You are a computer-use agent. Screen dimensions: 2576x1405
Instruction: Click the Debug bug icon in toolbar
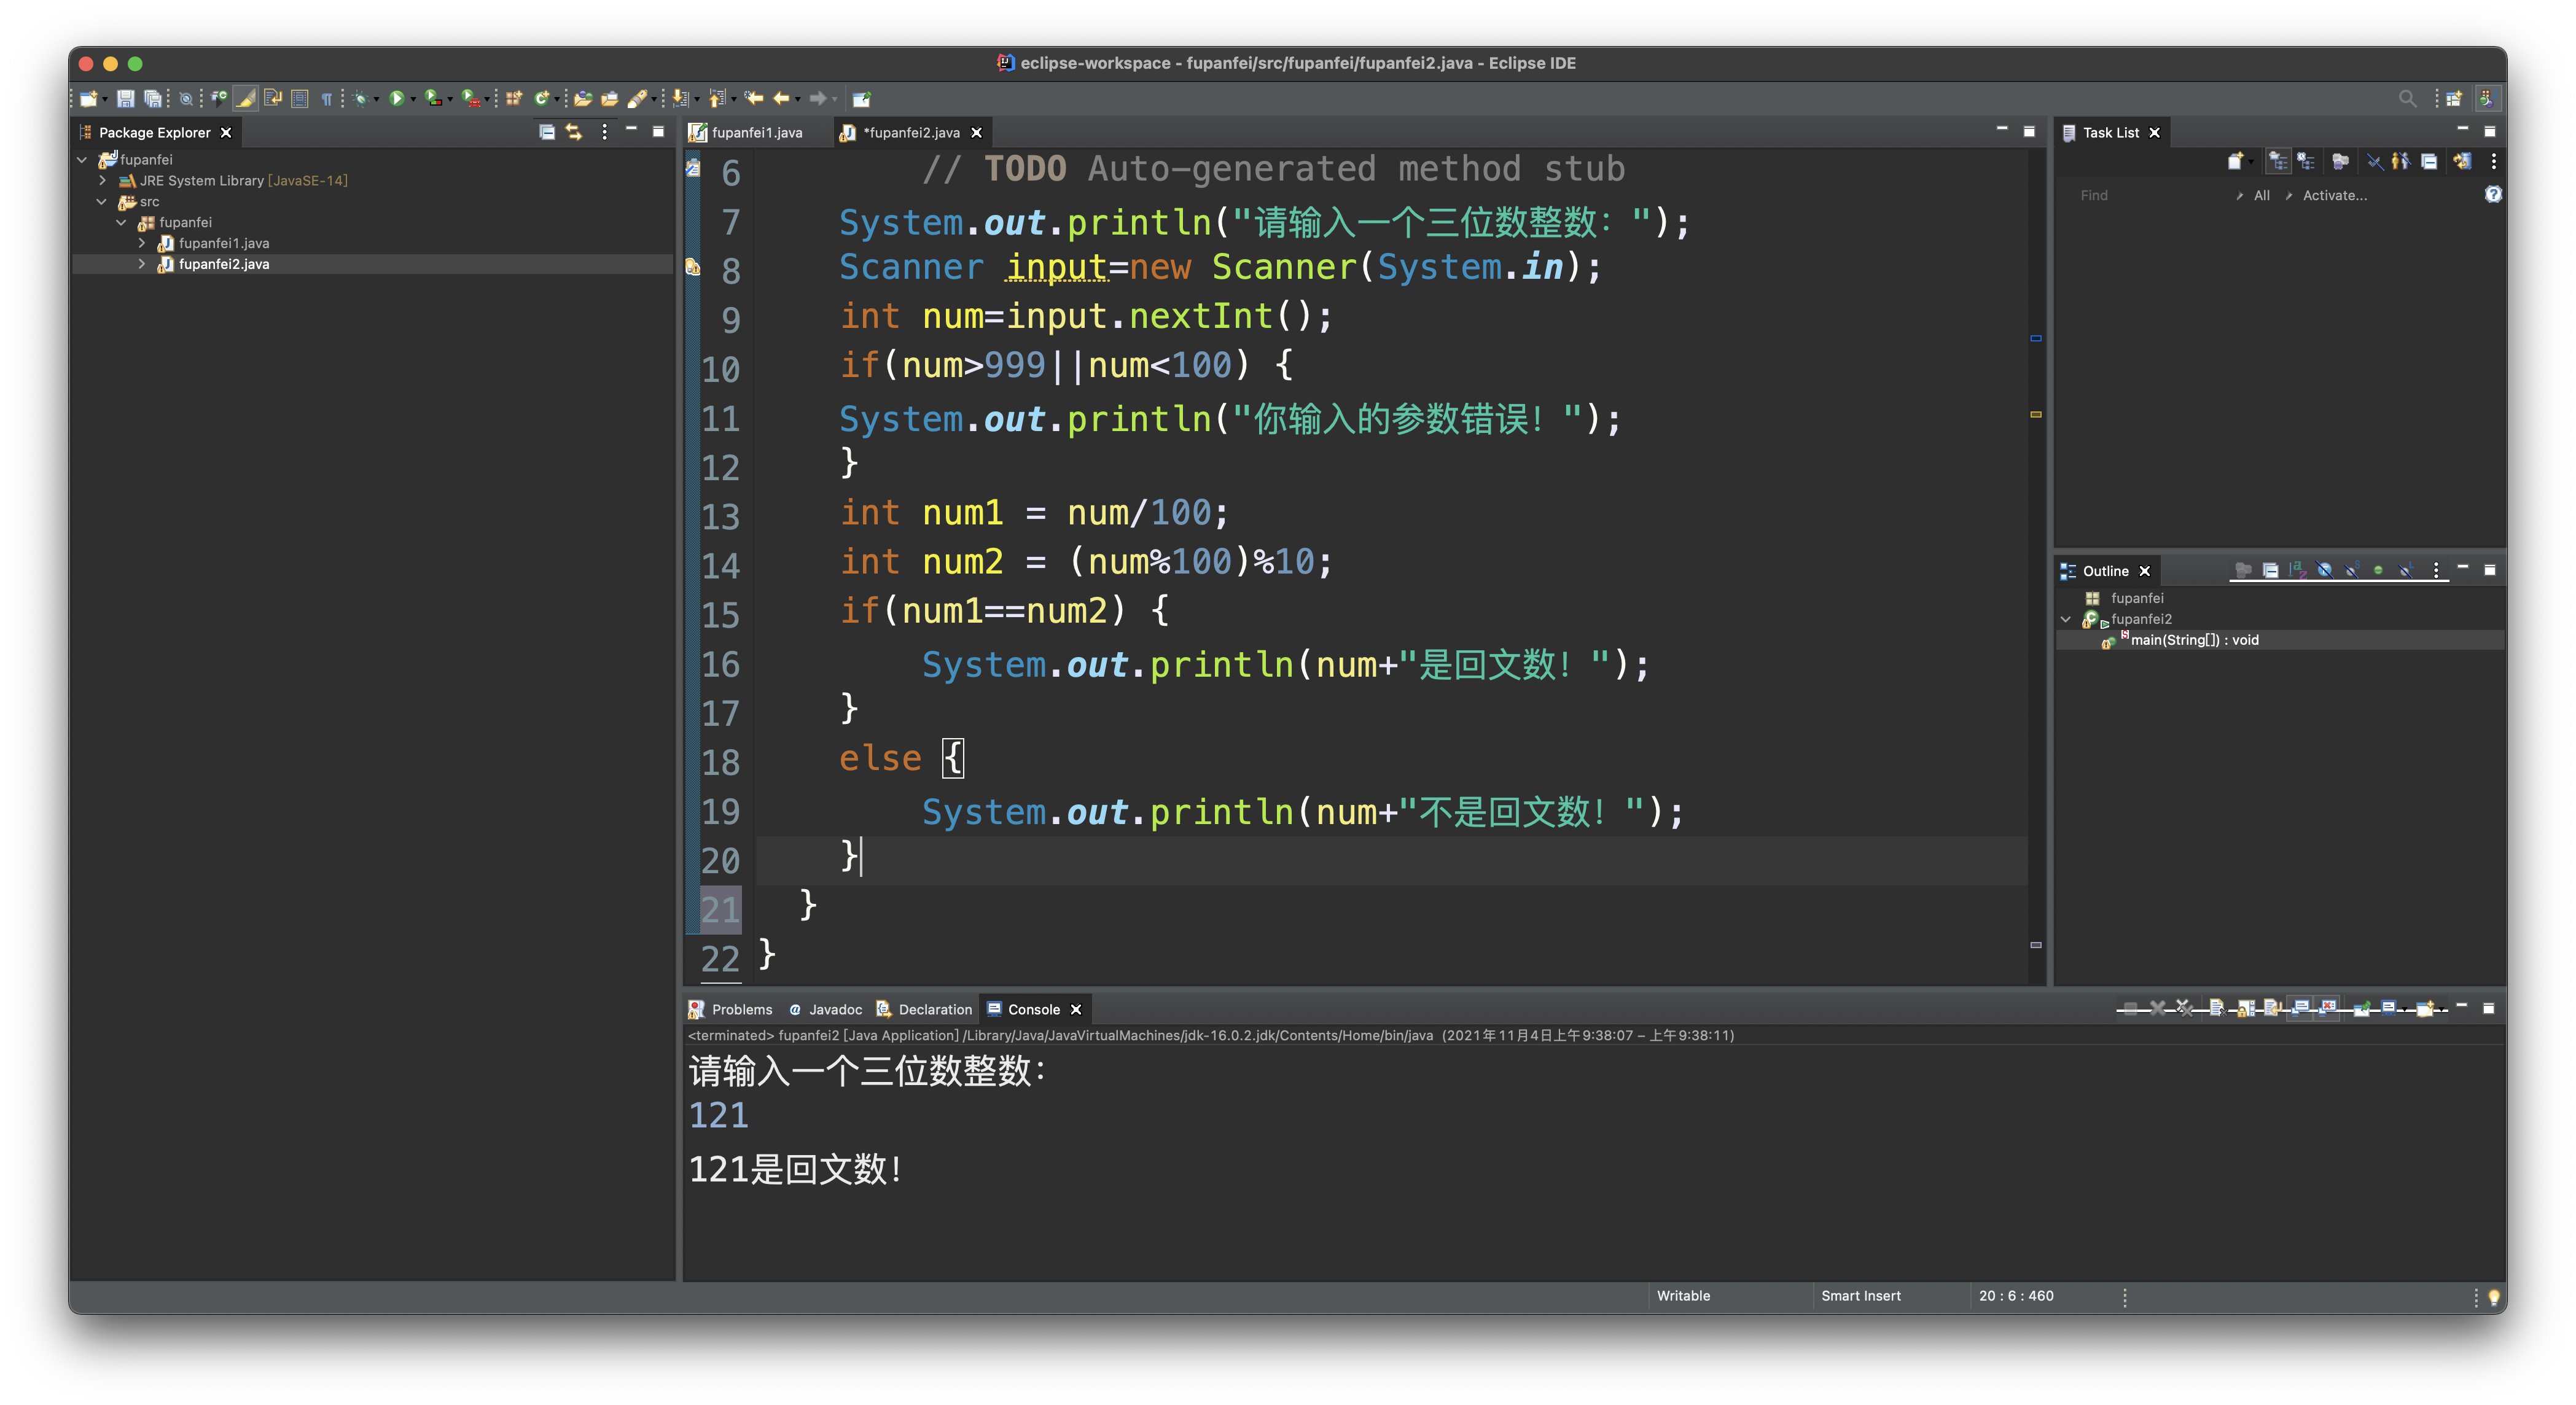[360, 98]
